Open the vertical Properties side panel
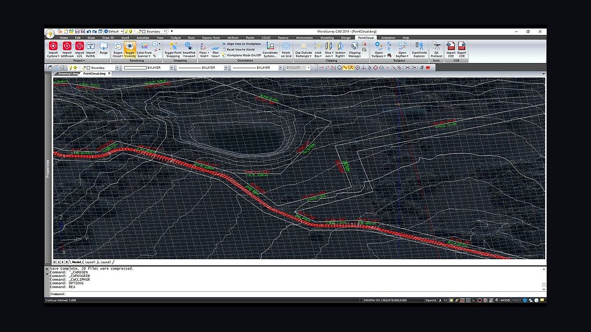This screenshot has width=591, height=332. tap(48, 168)
